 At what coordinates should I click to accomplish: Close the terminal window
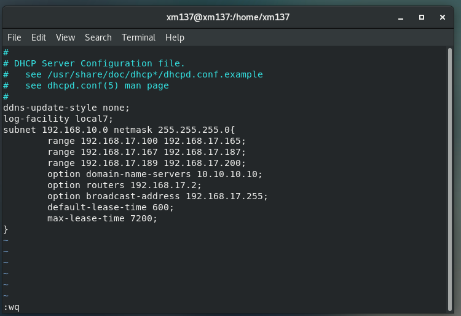point(442,17)
